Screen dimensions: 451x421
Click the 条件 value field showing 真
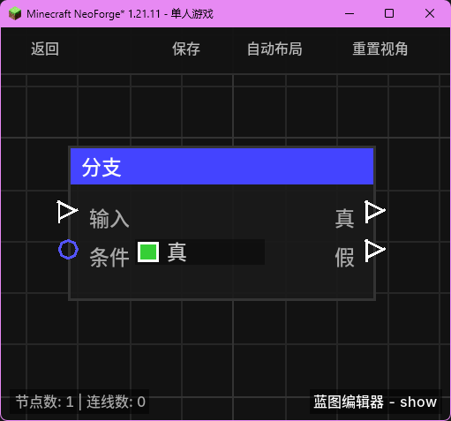pyautogui.click(x=200, y=252)
